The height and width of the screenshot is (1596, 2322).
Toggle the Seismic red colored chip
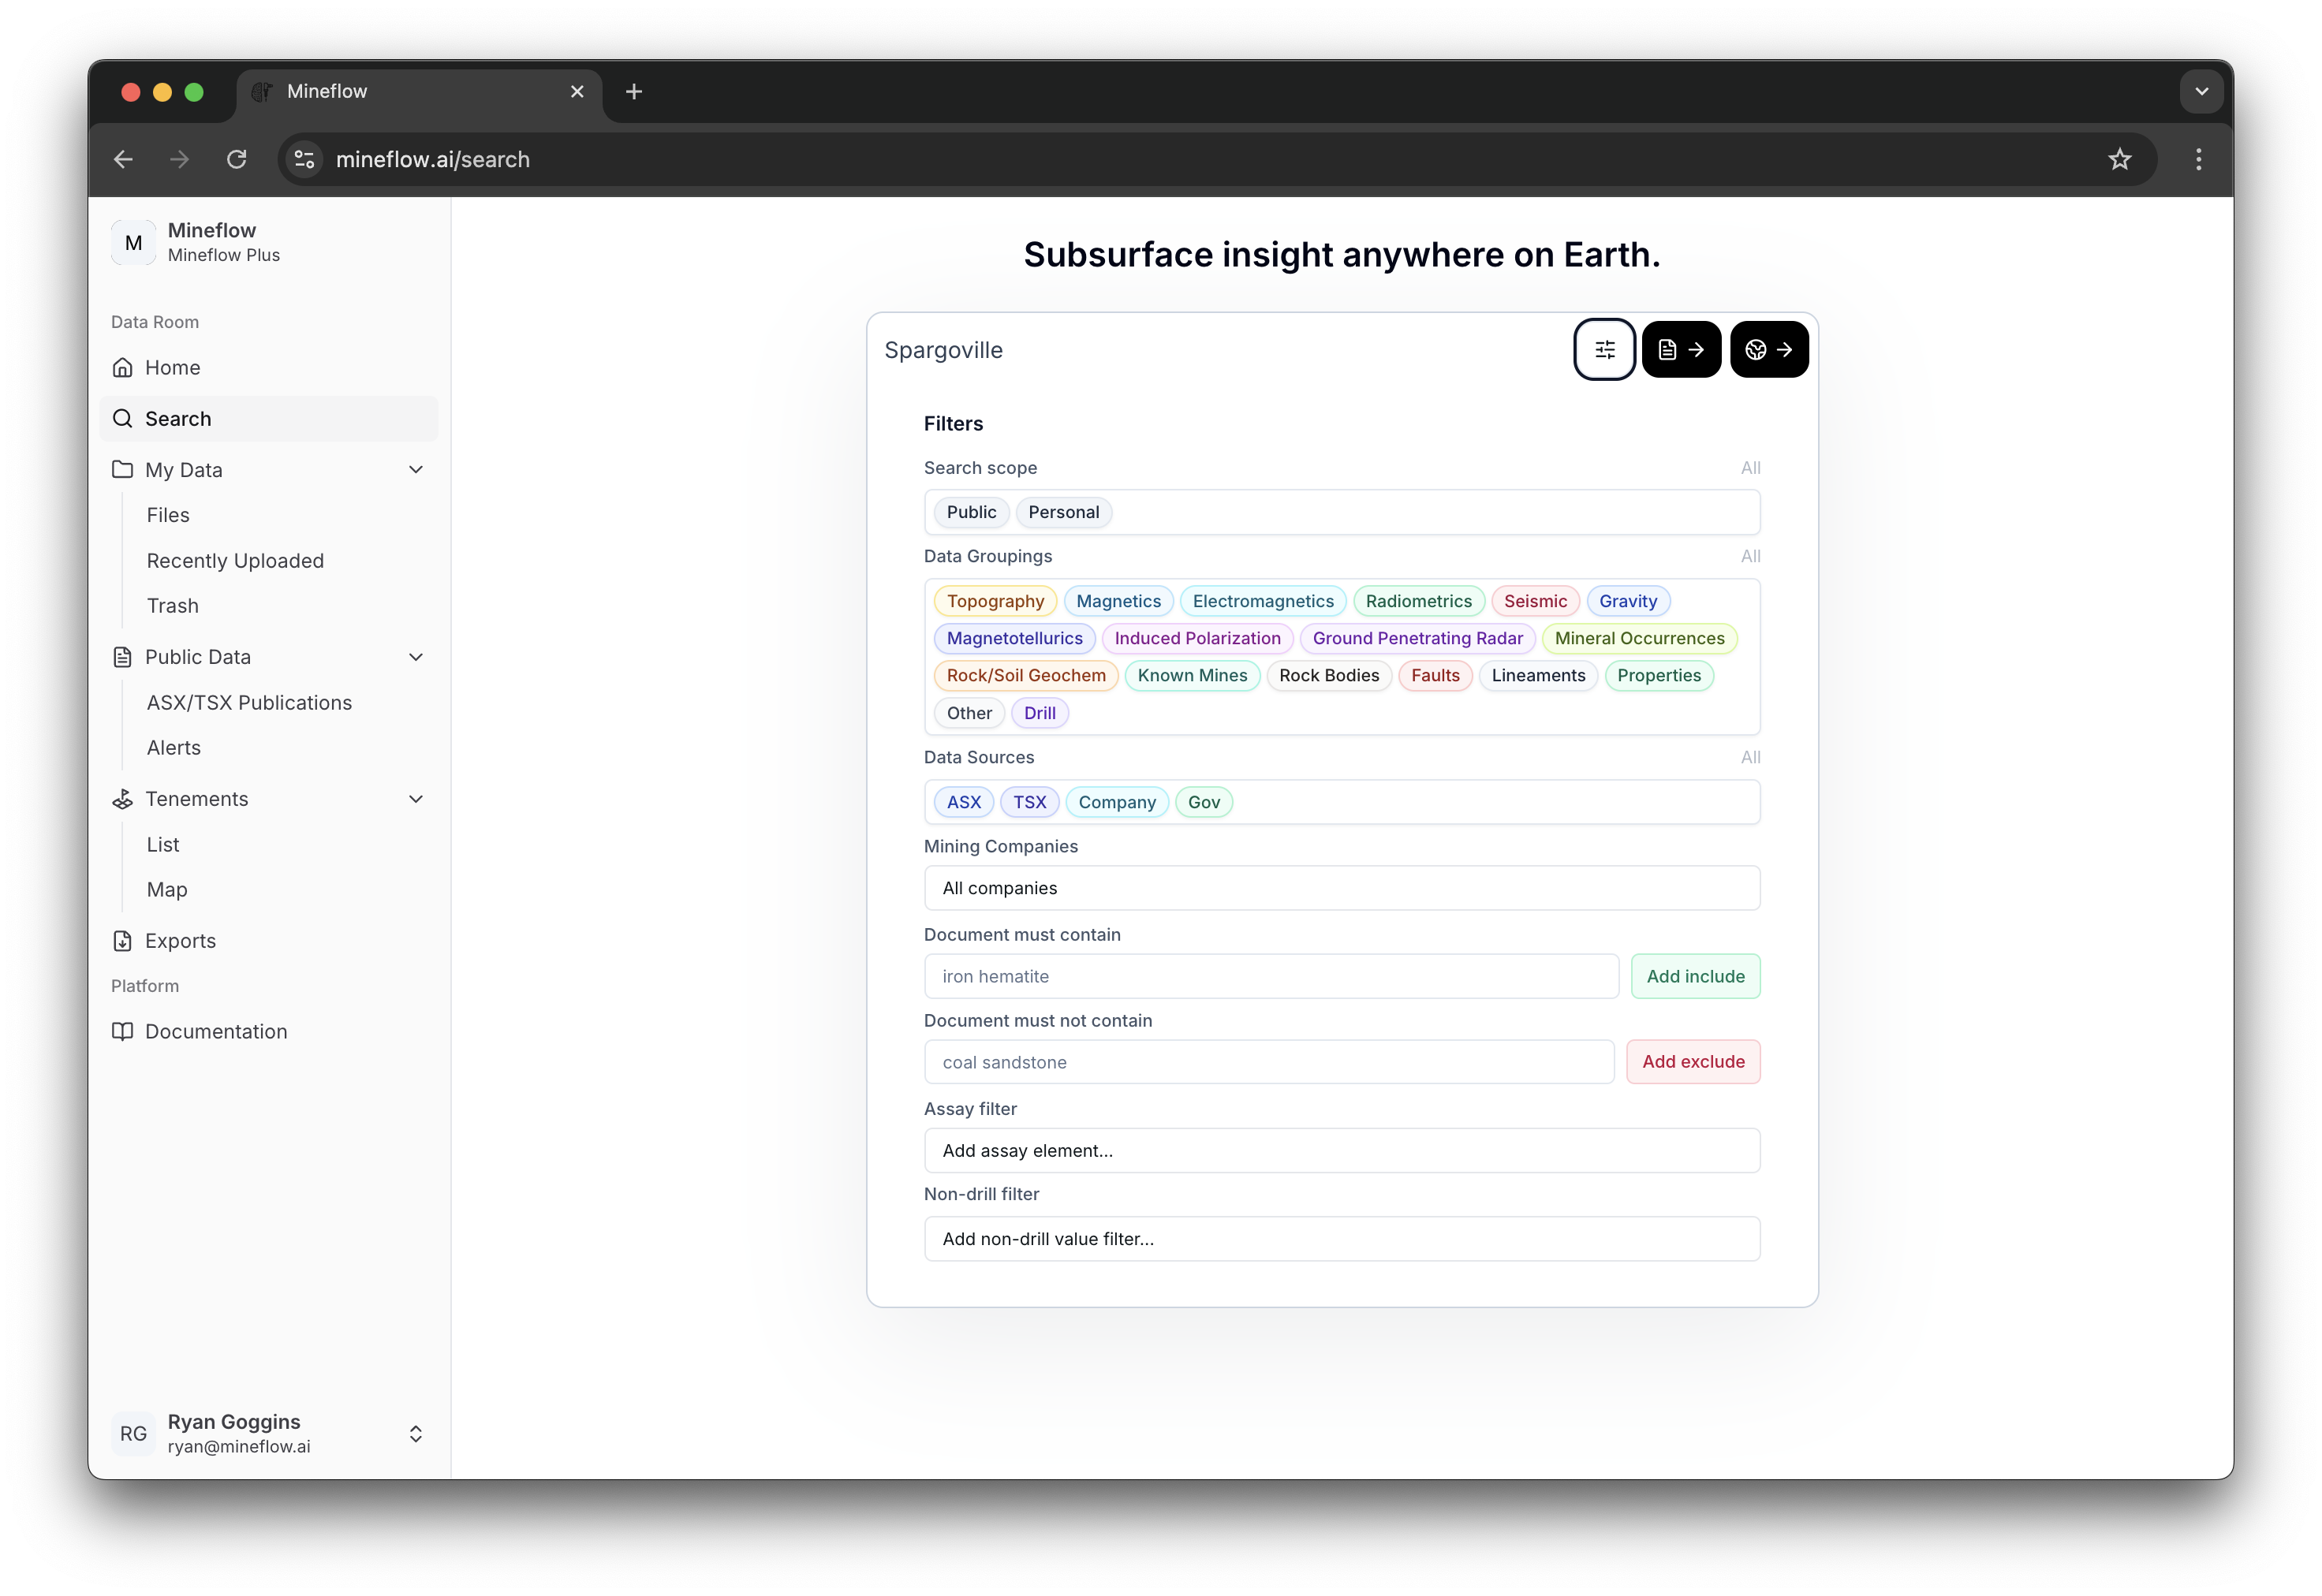pos(1535,601)
